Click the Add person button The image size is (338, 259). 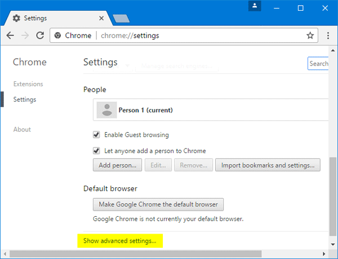point(117,165)
